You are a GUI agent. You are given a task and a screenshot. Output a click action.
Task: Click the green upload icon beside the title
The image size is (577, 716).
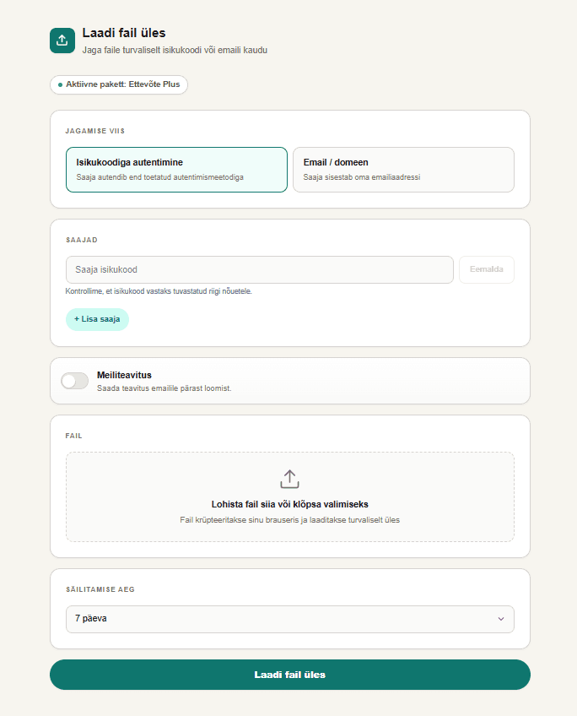[62, 41]
